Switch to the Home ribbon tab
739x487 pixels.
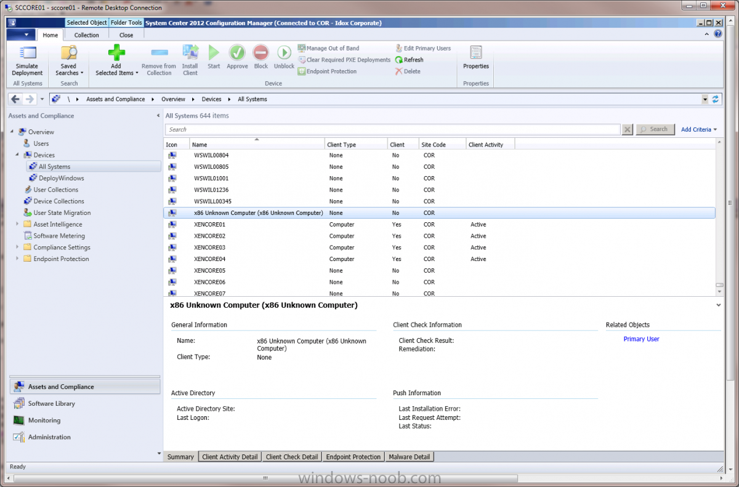click(50, 35)
